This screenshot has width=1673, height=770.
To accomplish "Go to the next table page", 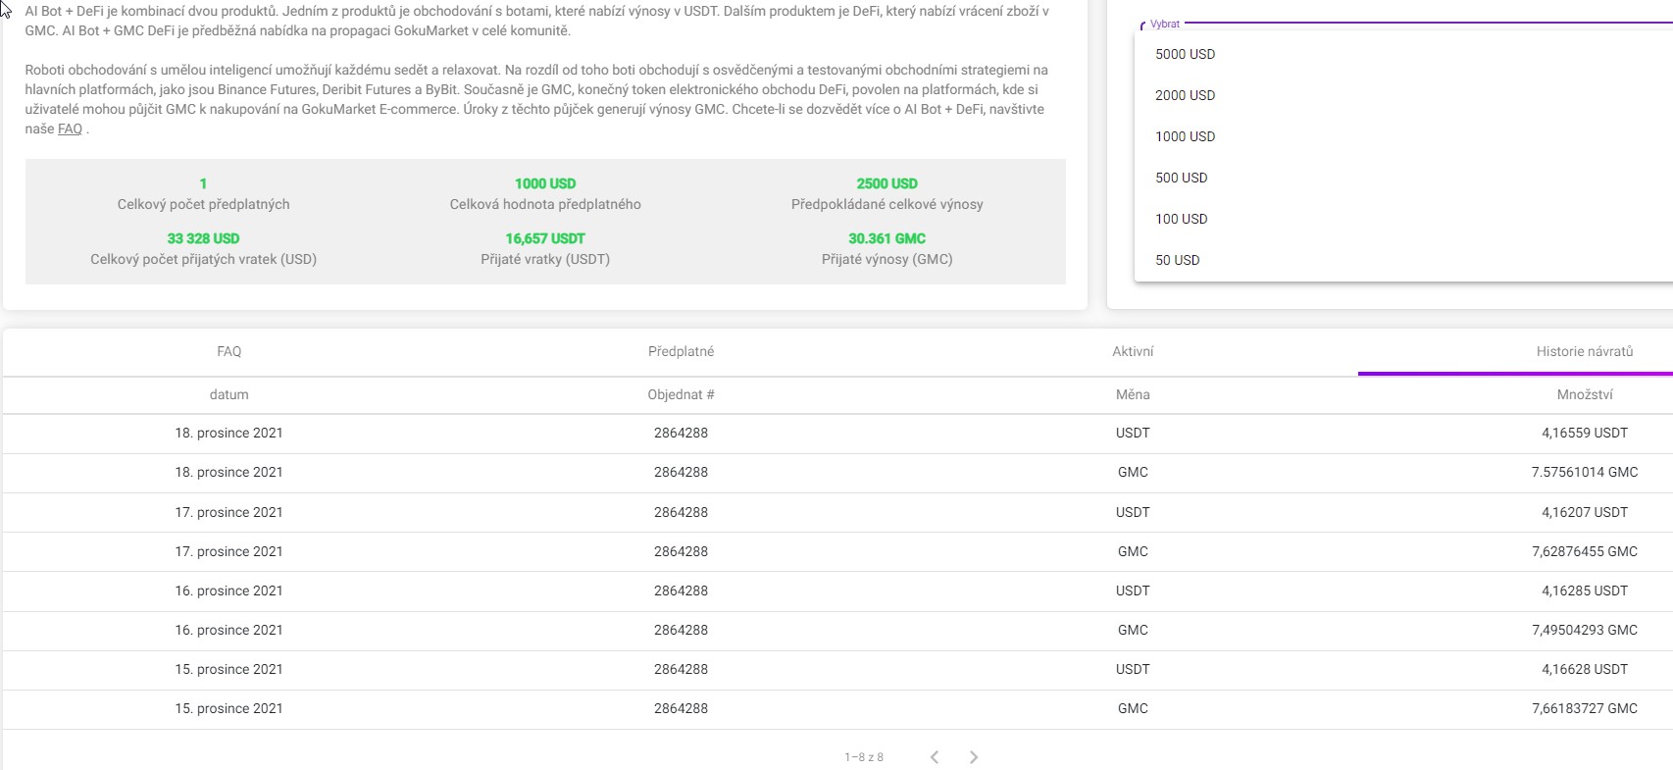I will pos(974,757).
